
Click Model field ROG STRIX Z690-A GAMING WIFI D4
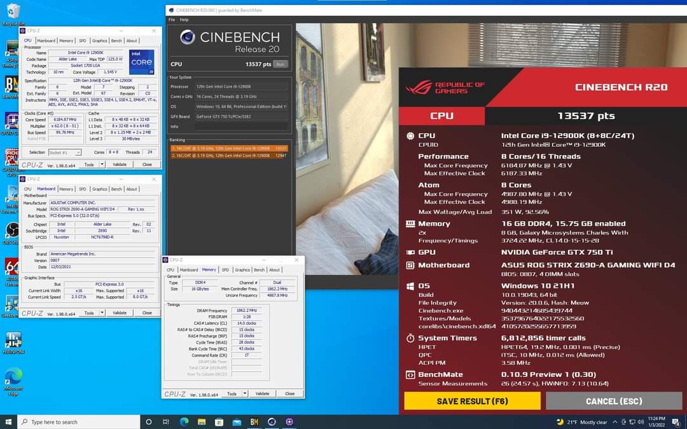pos(82,209)
